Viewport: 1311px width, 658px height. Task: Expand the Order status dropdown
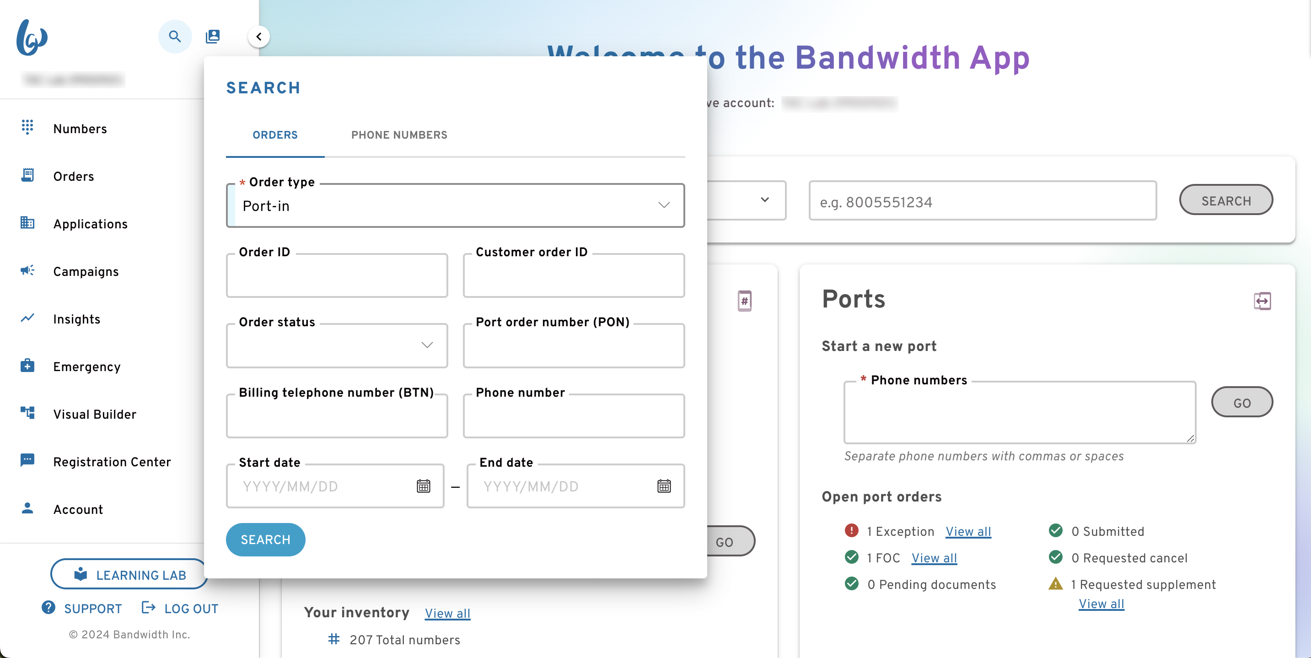pos(337,346)
